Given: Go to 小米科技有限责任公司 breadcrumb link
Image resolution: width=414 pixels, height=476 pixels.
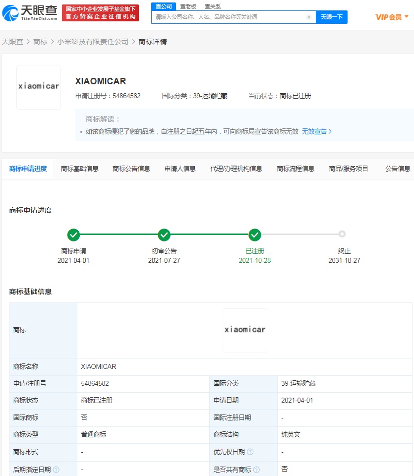Looking at the screenshot, I should 93,42.
